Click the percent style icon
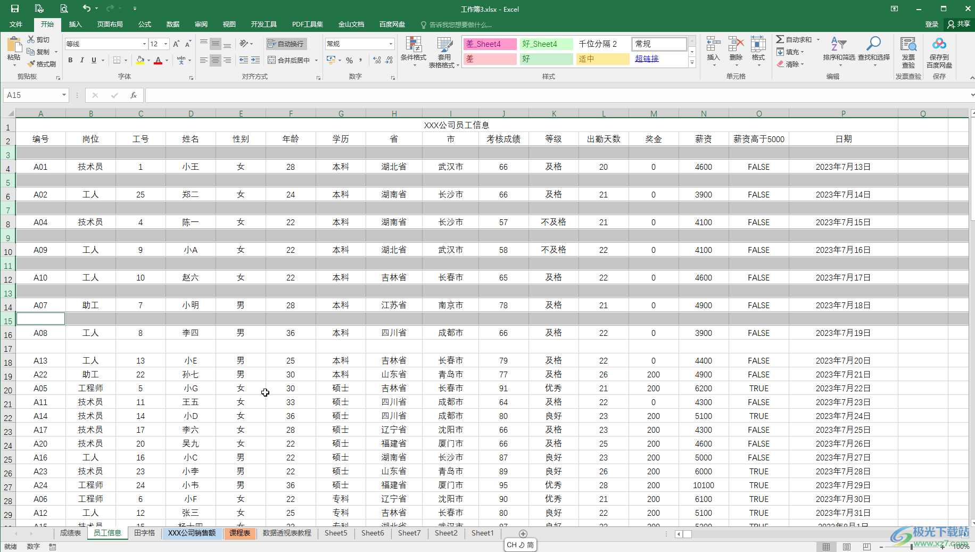The width and height of the screenshot is (975, 552). tap(349, 60)
